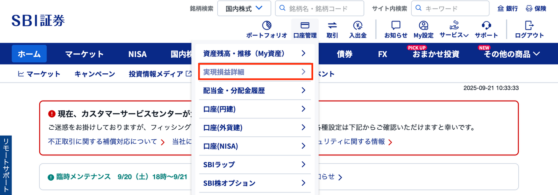Open SBIラップ menu entry

point(254,165)
